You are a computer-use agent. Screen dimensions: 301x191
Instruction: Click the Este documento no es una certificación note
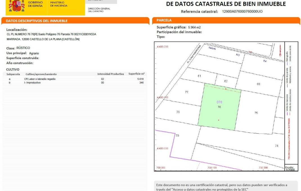222,187
